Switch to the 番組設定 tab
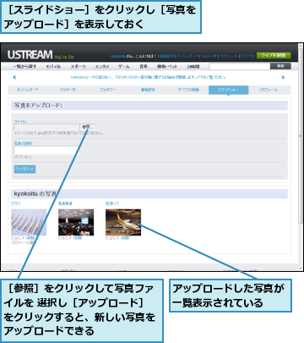The height and width of the screenshot is (343, 304). tap(148, 90)
